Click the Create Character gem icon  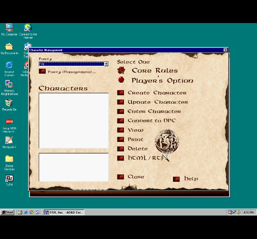click(120, 93)
